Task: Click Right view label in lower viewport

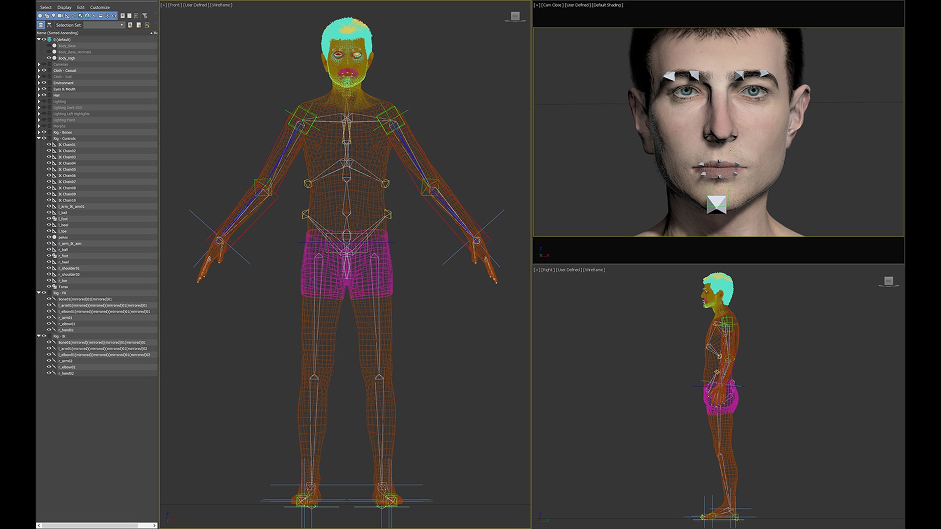Action: (x=547, y=270)
